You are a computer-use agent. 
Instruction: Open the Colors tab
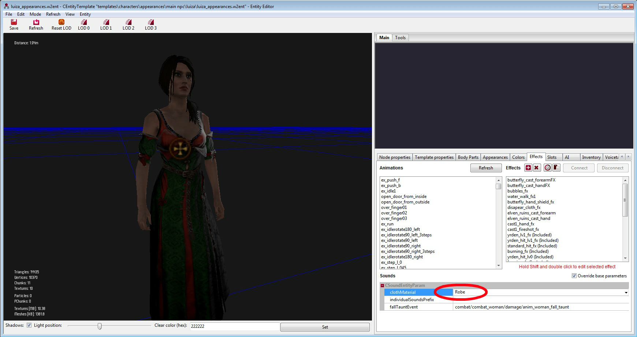(518, 157)
